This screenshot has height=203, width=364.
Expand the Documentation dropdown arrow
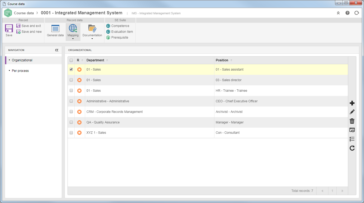coord(92,39)
